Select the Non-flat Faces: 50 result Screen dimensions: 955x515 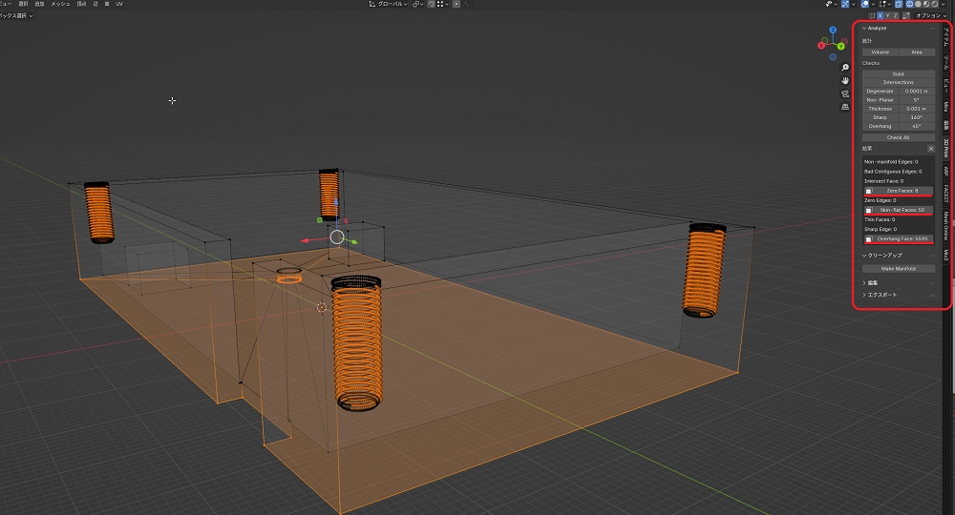pos(902,210)
